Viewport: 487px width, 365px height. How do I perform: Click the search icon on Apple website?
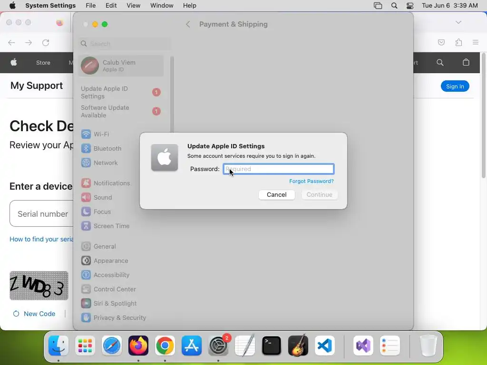point(440,62)
